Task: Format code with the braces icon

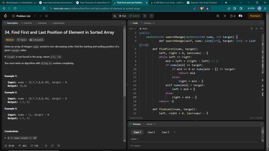Action: [257, 29]
